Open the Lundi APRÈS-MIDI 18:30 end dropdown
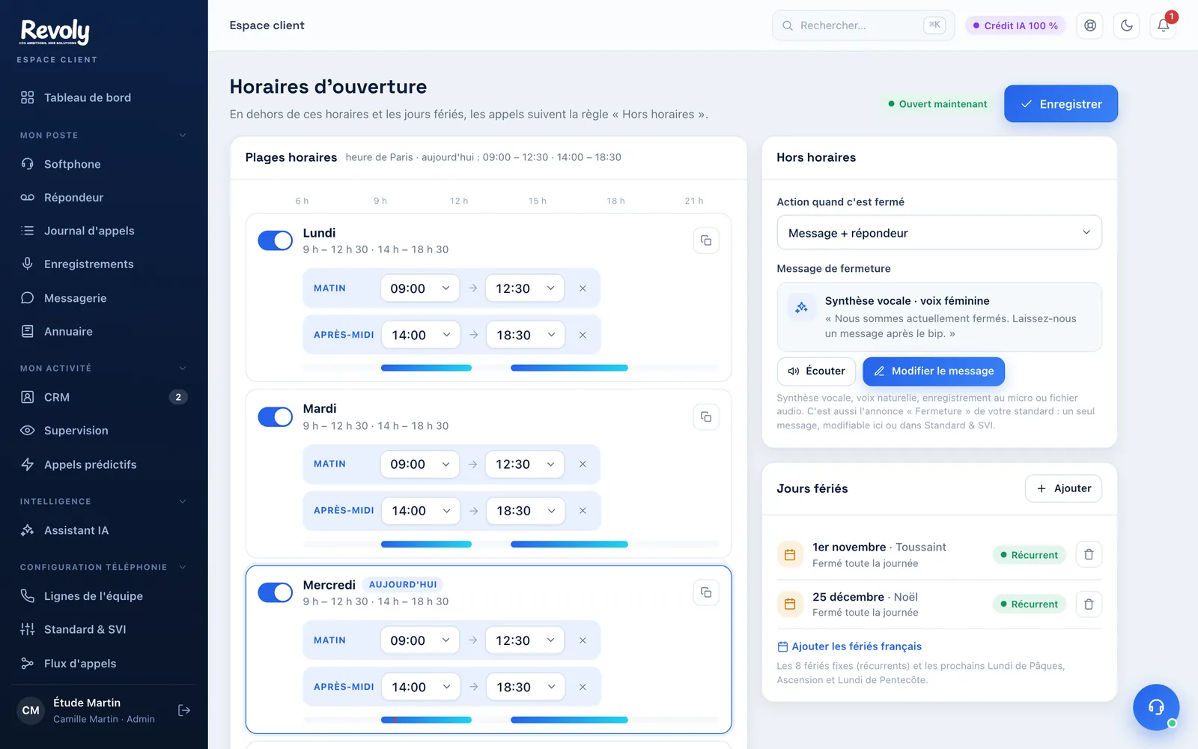The width and height of the screenshot is (1198, 749). 526,335
